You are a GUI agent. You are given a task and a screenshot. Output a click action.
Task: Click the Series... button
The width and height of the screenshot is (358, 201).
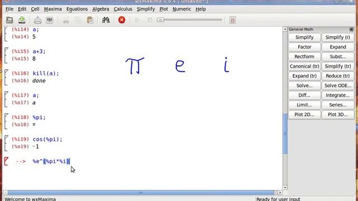click(x=338, y=105)
